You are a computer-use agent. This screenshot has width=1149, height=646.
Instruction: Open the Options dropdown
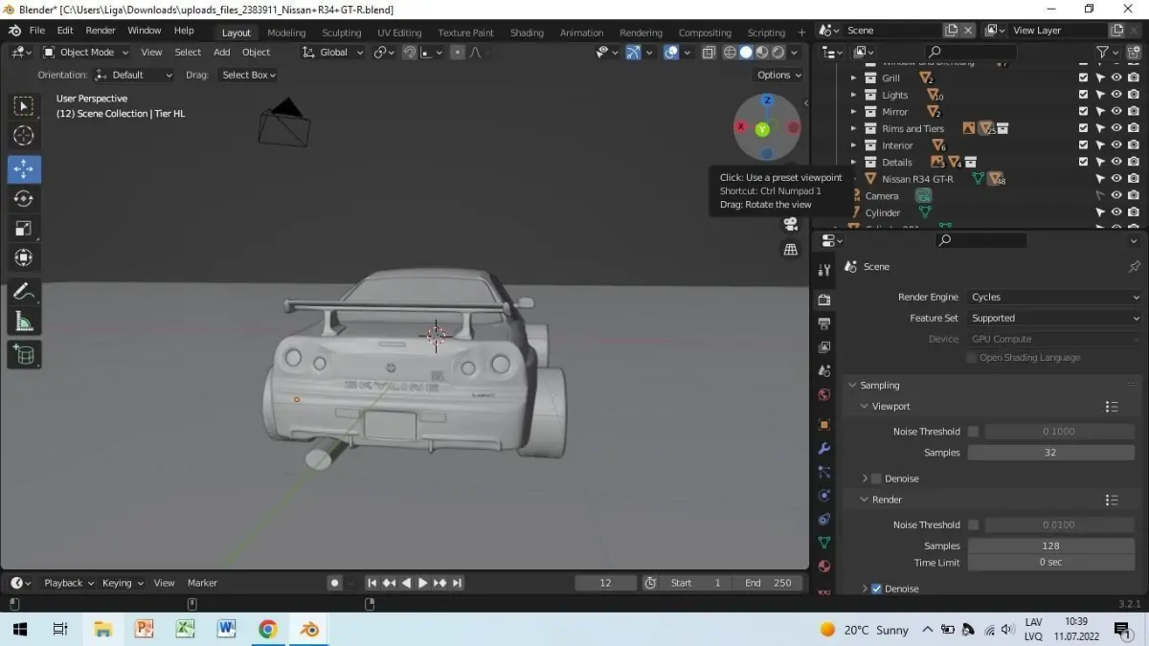tap(779, 75)
